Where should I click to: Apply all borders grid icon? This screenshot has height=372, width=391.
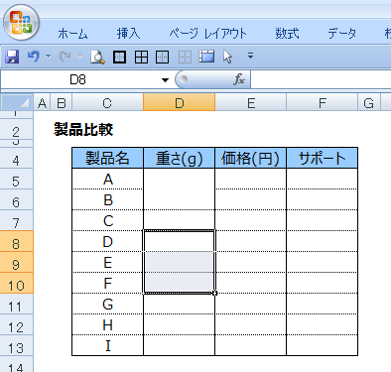coord(141,57)
